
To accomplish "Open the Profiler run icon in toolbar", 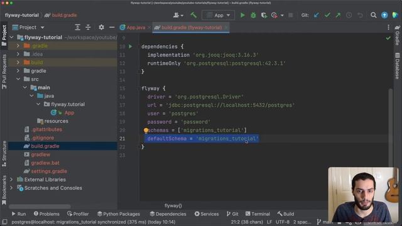I will coord(274,15).
